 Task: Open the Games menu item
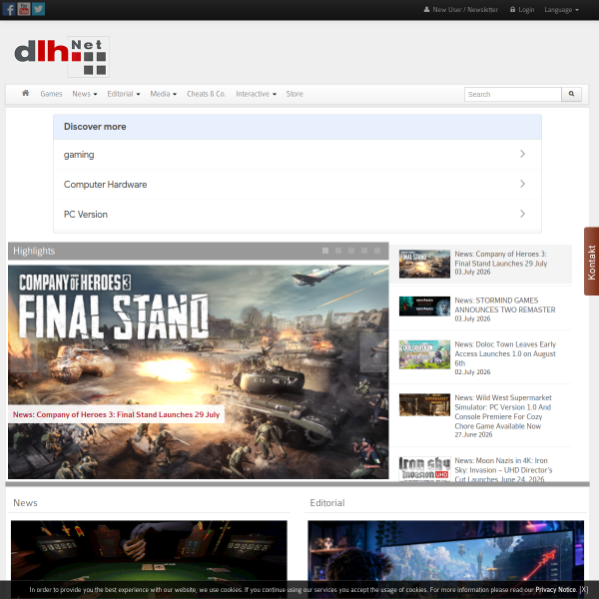pos(51,94)
